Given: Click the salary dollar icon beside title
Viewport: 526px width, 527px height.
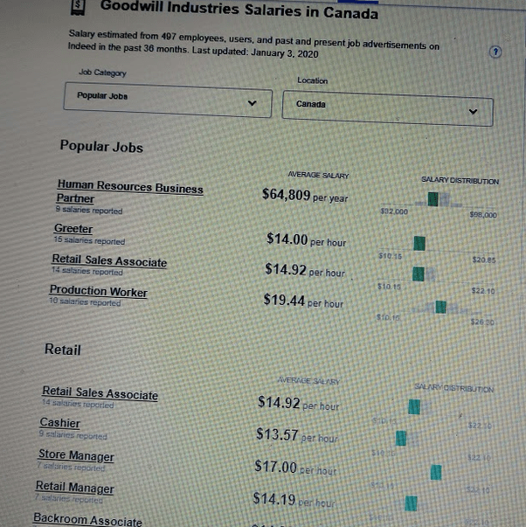Looking at the screenshot, I should tap(78, 7).
